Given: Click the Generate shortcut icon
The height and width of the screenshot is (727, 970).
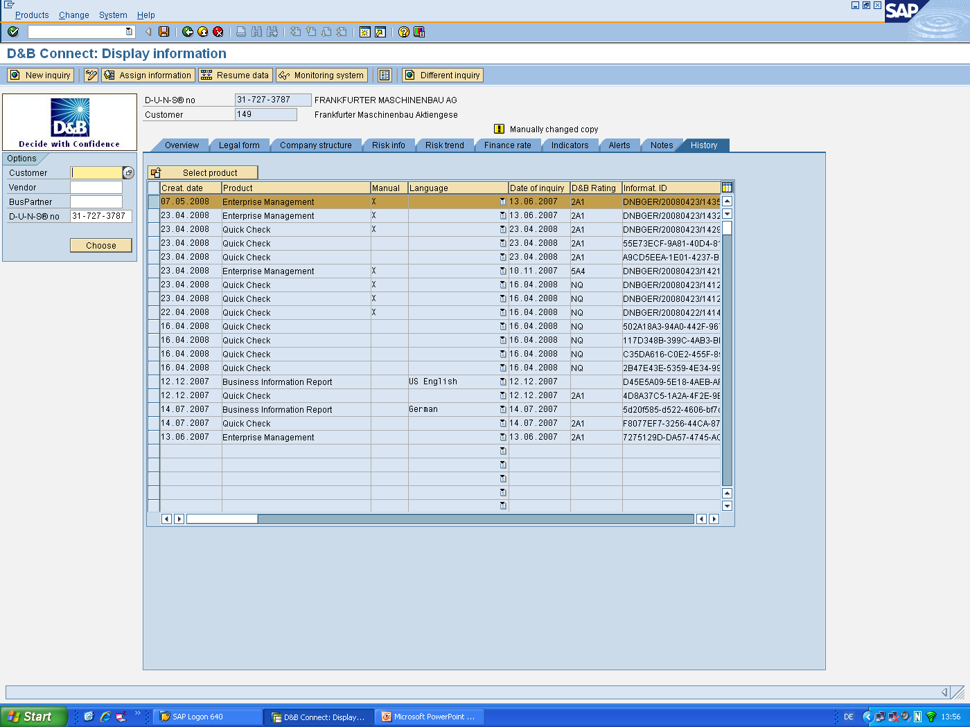Looking at the screenshot, I should coord(380,32).
